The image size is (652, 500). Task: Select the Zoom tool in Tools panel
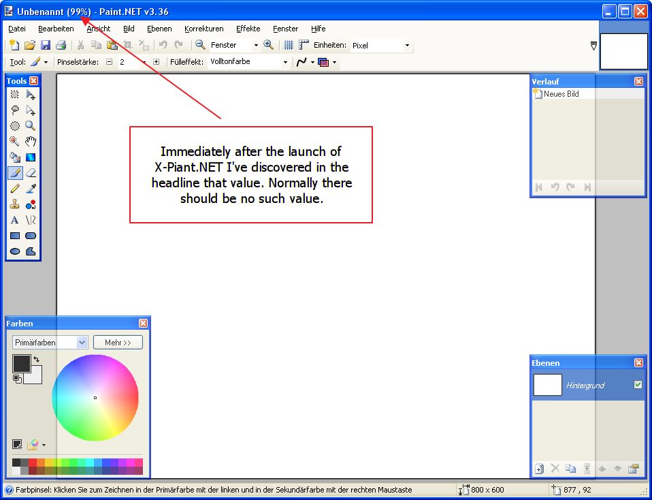pyautogui.click(x=31, y=126)
